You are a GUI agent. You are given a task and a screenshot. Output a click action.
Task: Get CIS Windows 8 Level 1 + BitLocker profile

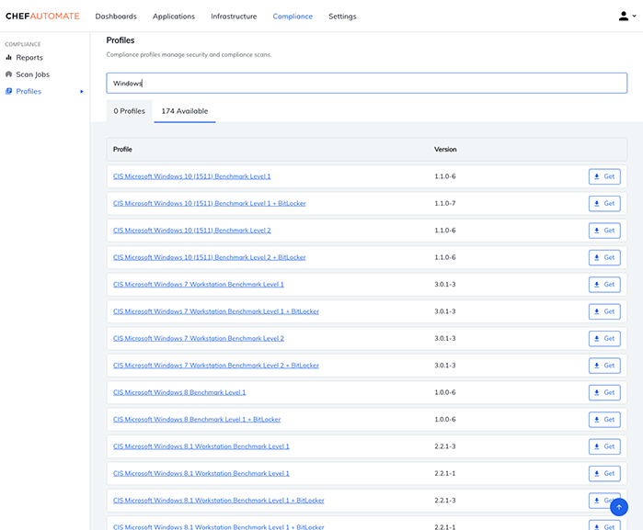click(x=604, y=420)
